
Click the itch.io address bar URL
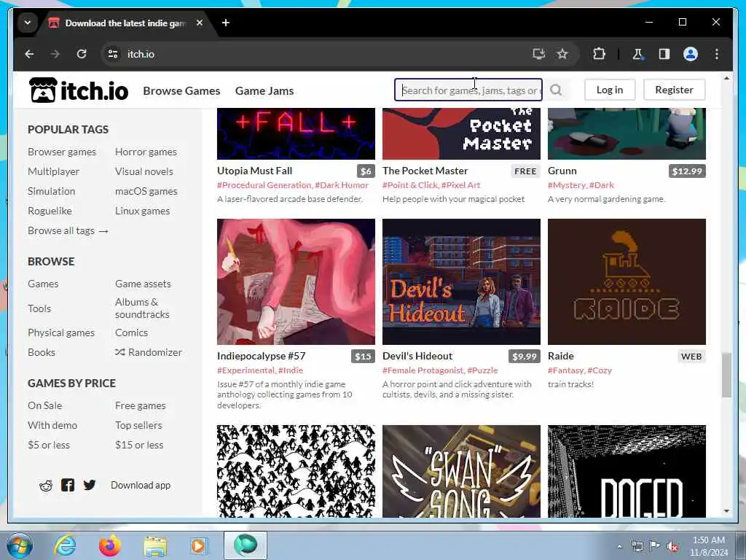tap(141, 54)
